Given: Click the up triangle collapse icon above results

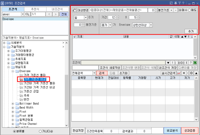Looking at the screenshot, I should pos(196,73).
